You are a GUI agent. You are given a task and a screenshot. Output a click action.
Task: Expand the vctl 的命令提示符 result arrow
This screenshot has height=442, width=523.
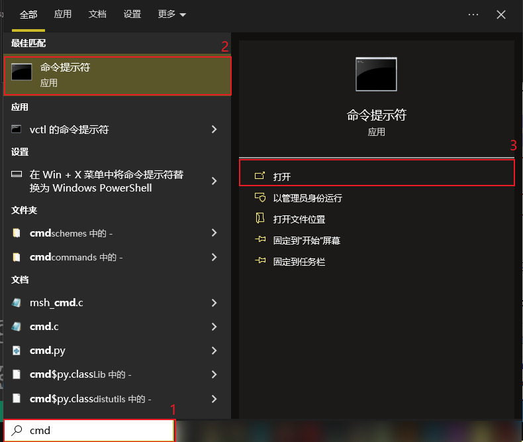point(214,130)
